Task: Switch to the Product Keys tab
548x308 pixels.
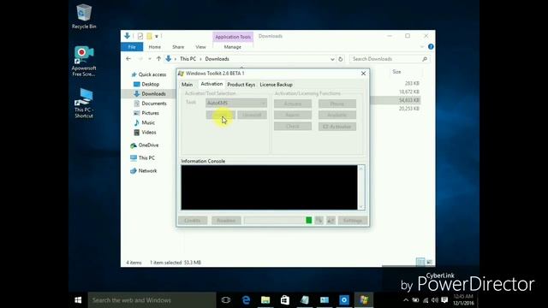Action: coord(241,85)
